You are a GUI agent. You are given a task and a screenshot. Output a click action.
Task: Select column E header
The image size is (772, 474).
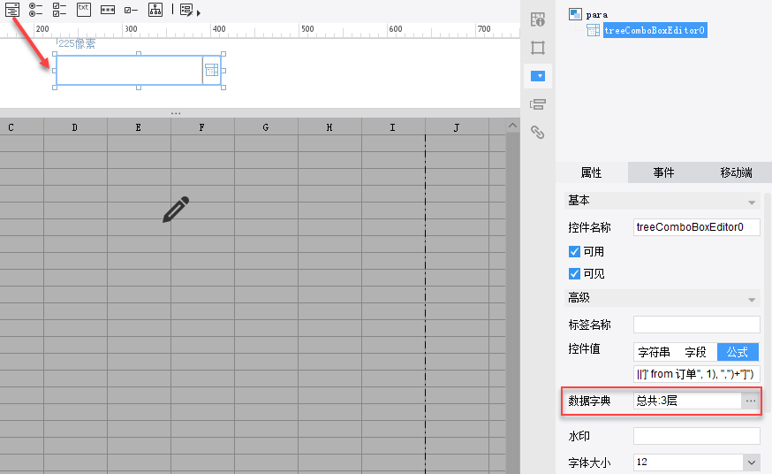(x=139, y=127)
